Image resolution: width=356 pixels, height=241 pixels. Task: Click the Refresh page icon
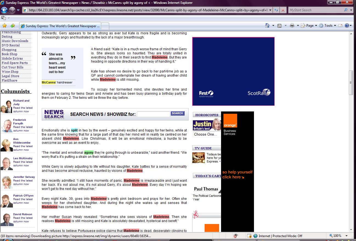point(276,10)
